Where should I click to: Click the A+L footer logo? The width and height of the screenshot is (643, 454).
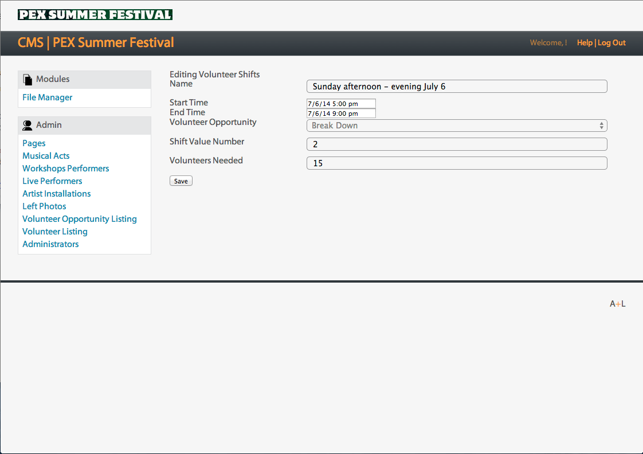pos(617,304)
